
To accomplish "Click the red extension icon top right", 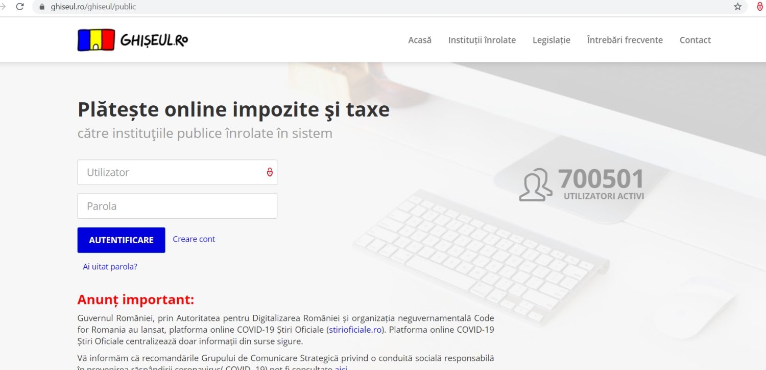I will click(x=759, y=7).
